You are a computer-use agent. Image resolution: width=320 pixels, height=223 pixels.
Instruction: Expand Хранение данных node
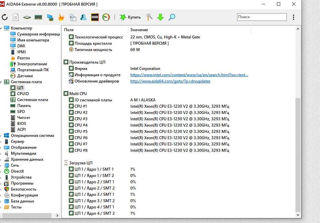(1, 159)
